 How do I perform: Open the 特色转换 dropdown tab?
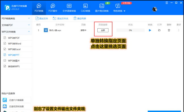119,8
